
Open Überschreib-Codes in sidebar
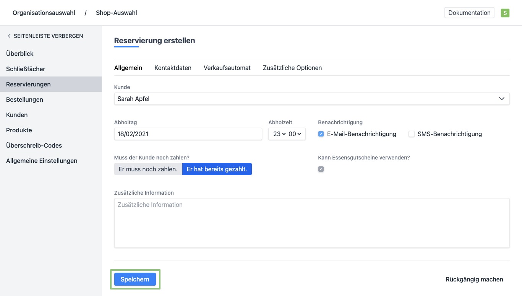pos(34,145)
